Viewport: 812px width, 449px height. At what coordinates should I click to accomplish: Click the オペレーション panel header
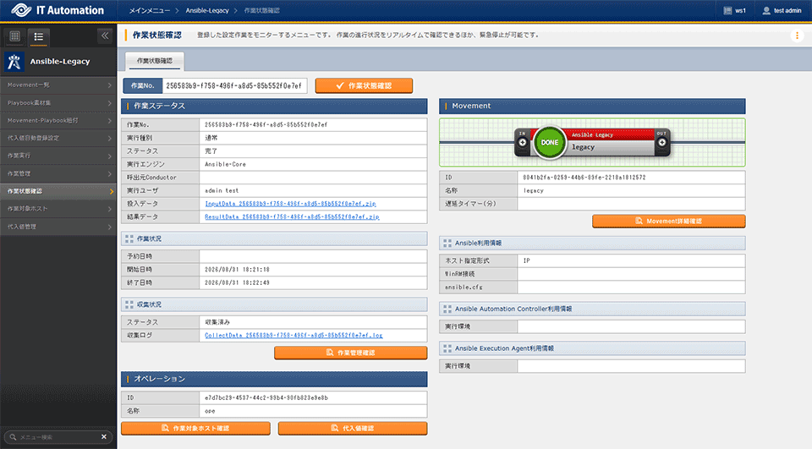[x=274, y=379]
